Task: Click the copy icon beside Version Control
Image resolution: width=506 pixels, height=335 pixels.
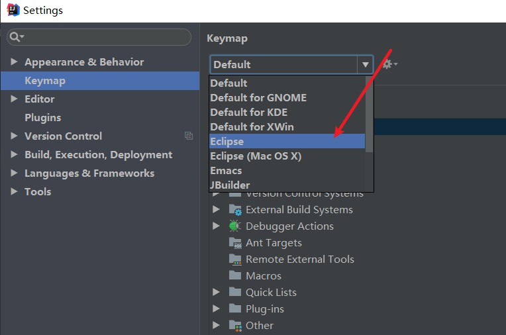Action: pos(189,136)
